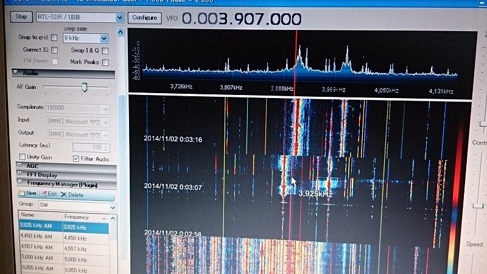Click the 4,050kHz spectrum axis label
Screen dimensions: 487x274
tap(387, 90)
